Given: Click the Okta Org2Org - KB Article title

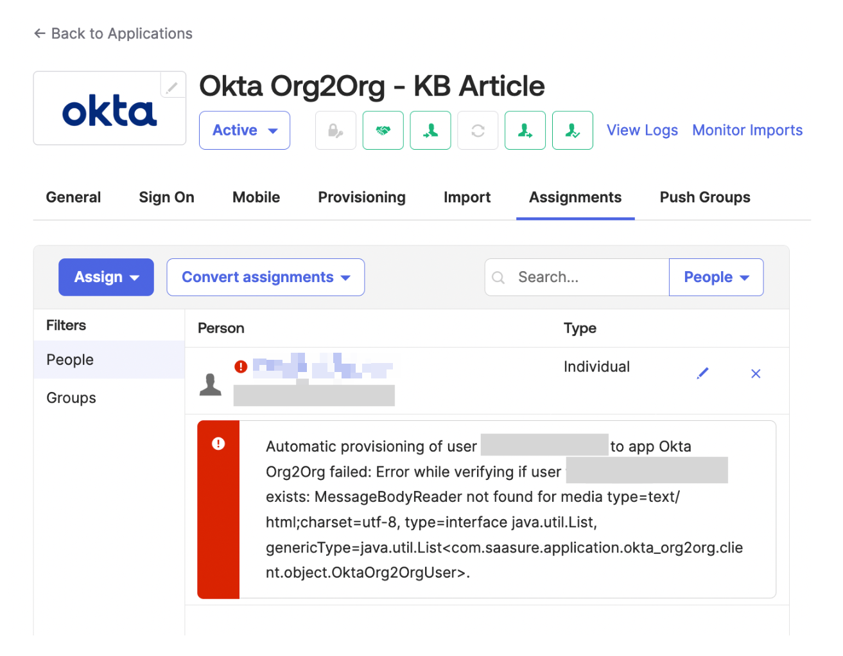Looking at the screenshot, I should tap(372, 86).
